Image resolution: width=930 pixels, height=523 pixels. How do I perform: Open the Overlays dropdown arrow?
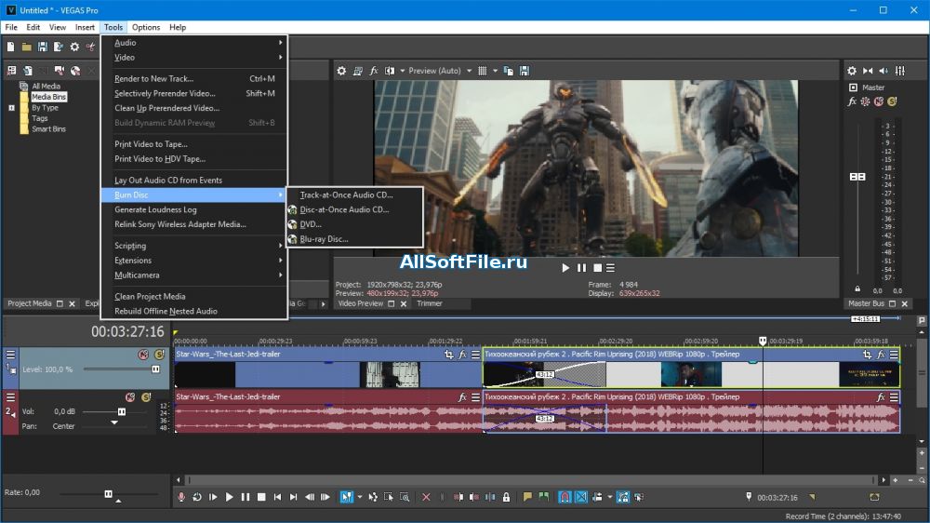(x=496, y=71)
